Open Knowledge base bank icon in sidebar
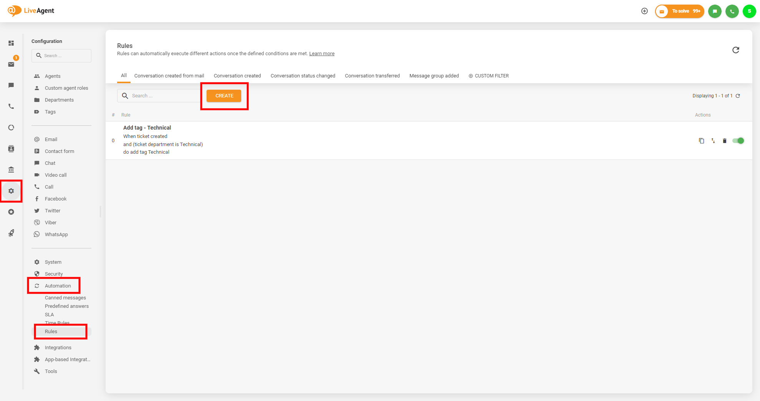The width and height of the screenshot is (760, 401). tap(11, 169)
